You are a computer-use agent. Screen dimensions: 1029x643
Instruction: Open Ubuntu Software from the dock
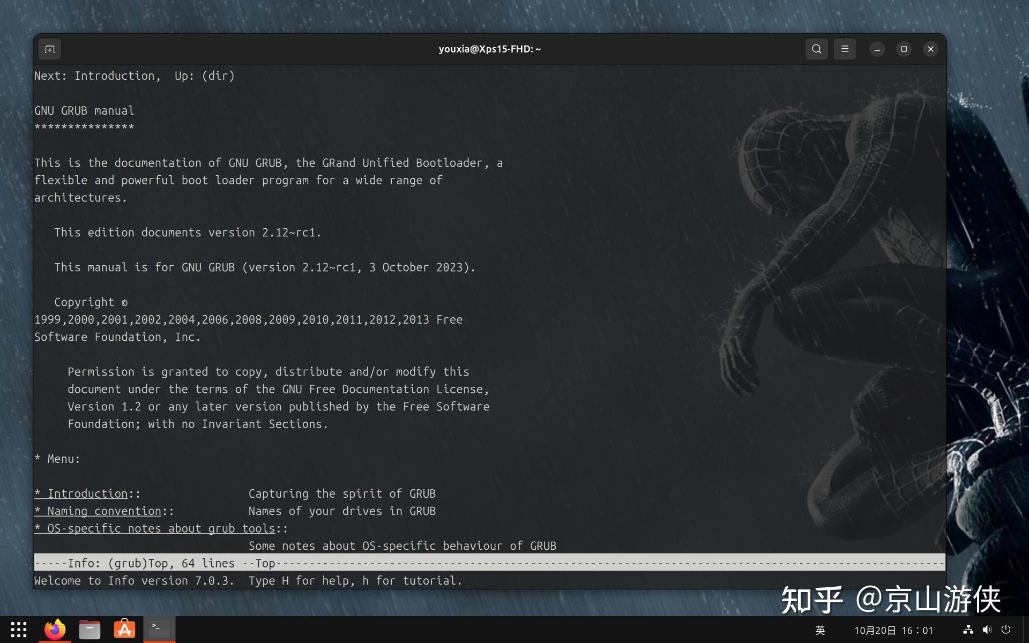pyautogui.click(x=124, y=629)
